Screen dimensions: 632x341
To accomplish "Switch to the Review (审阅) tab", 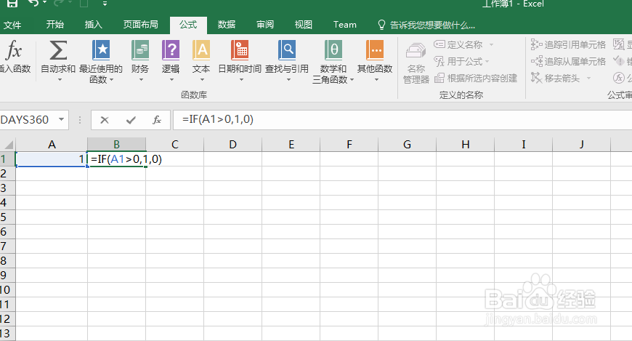I will point(265,25).
